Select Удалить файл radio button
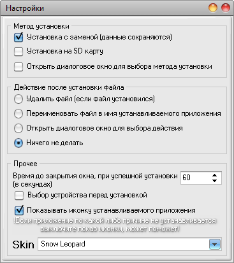 pyautogui.click(x=18, y=99)
